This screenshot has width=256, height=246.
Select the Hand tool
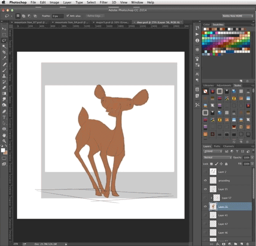[x=4, y=135]
